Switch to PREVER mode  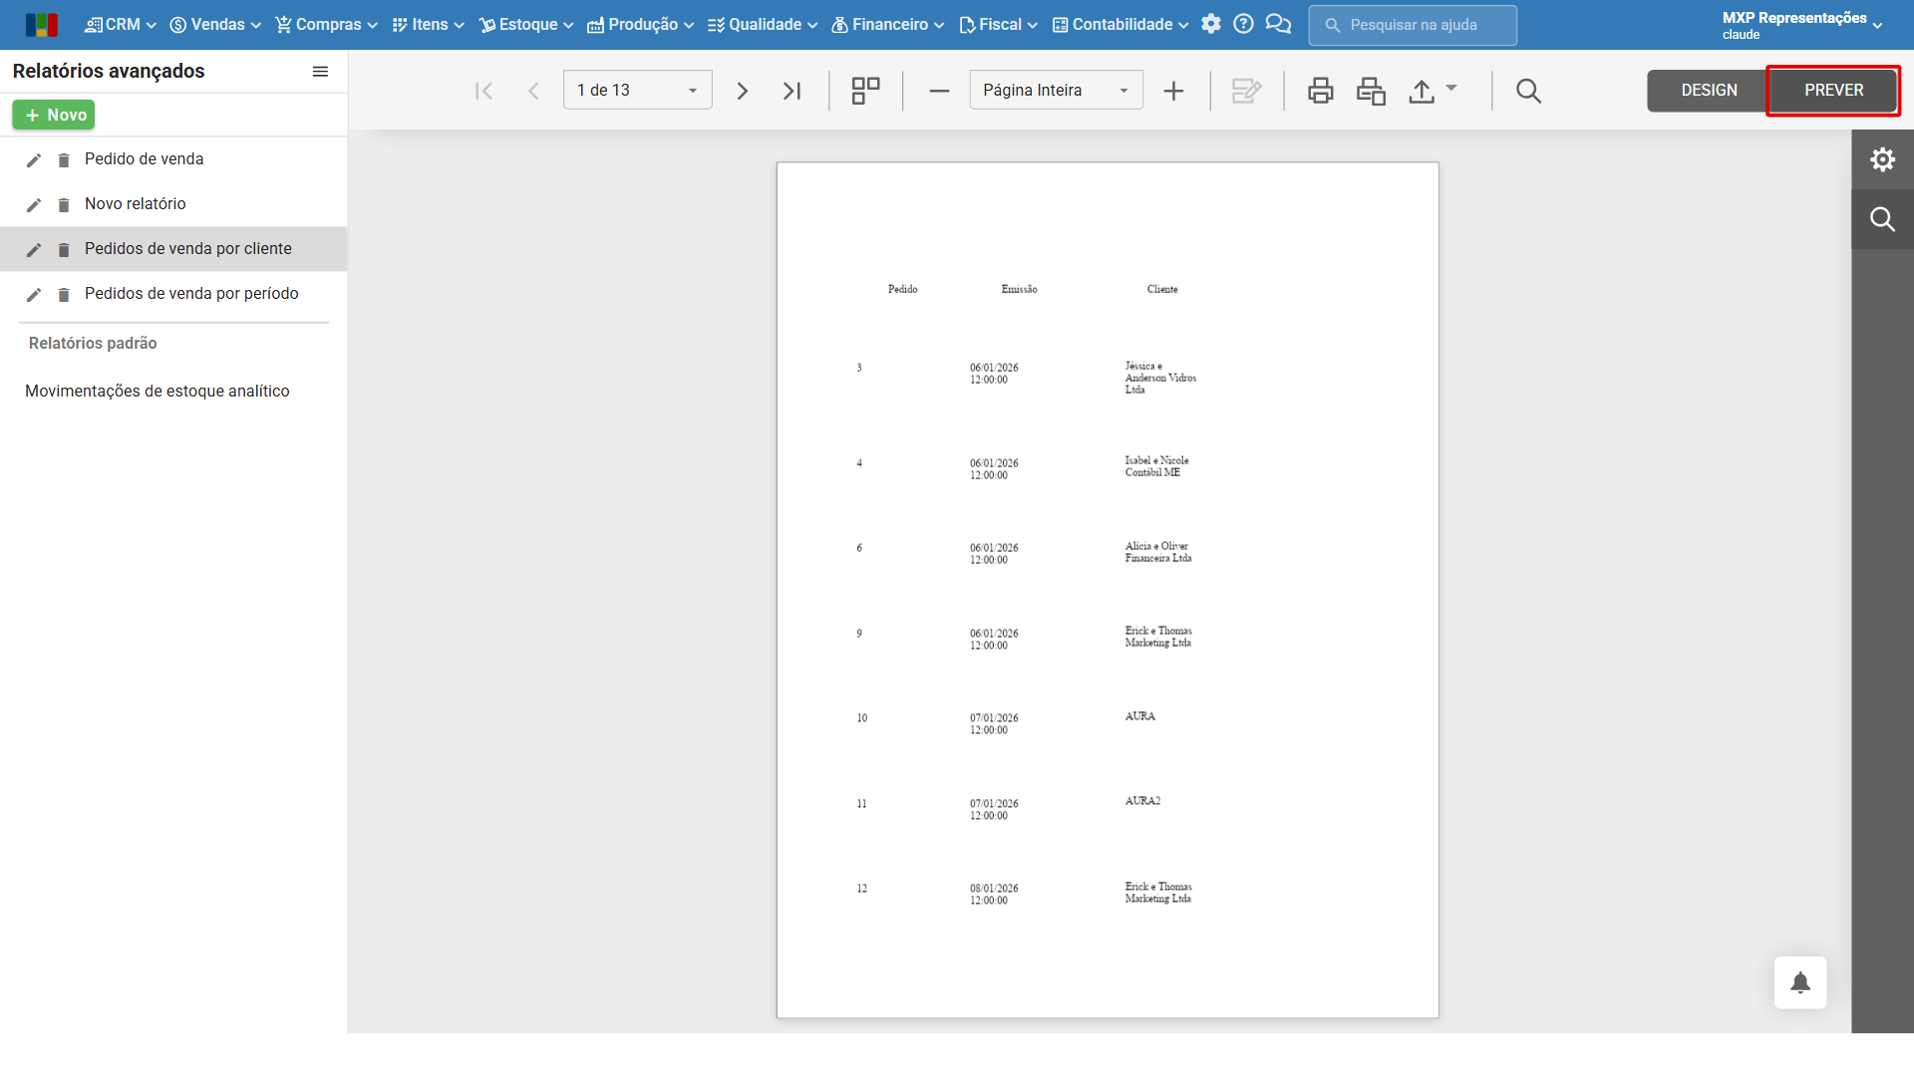1833,91
